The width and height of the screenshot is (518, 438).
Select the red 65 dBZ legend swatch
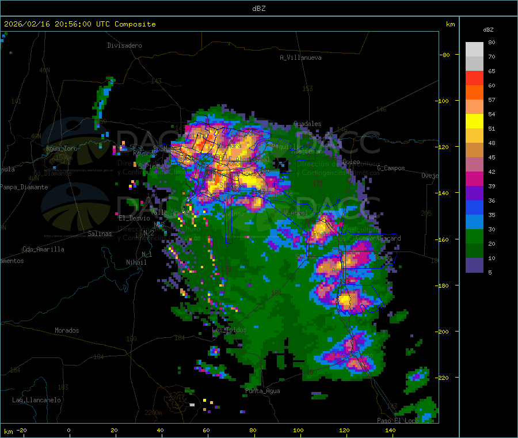coord(474,78)
